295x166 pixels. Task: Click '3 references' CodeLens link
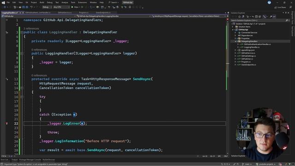pyautogui.click(x=31, y=29)
